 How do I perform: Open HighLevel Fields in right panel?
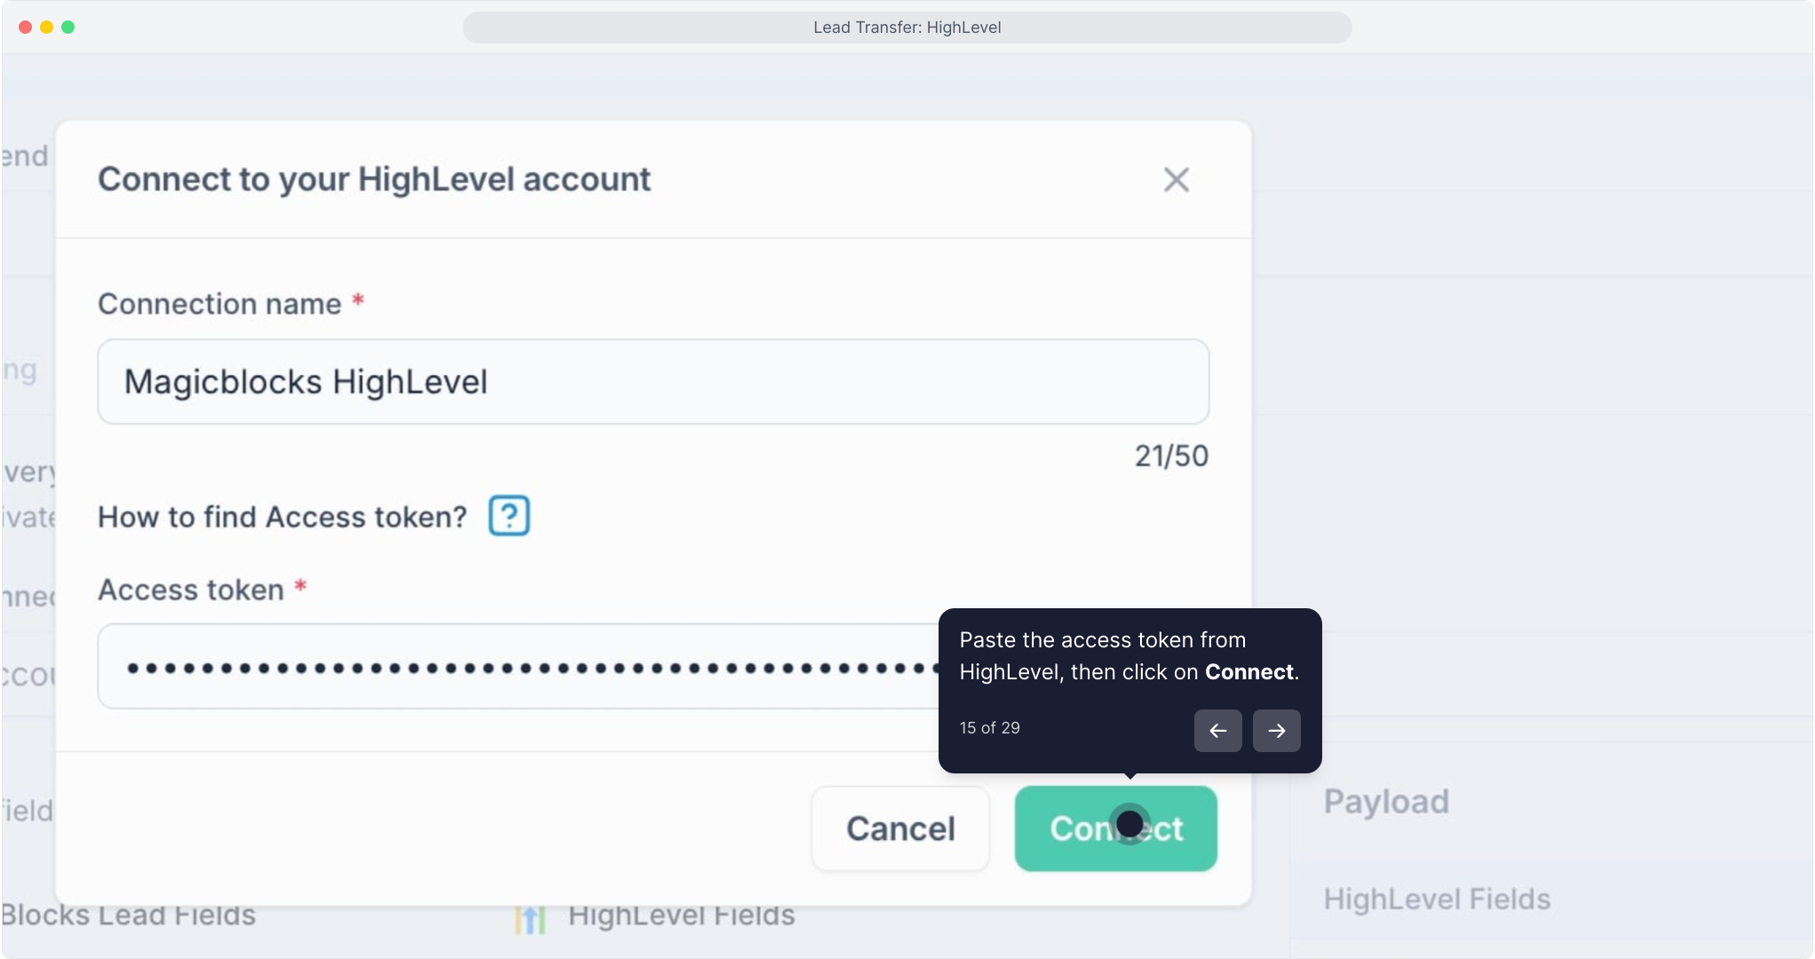click(1437, 900)
